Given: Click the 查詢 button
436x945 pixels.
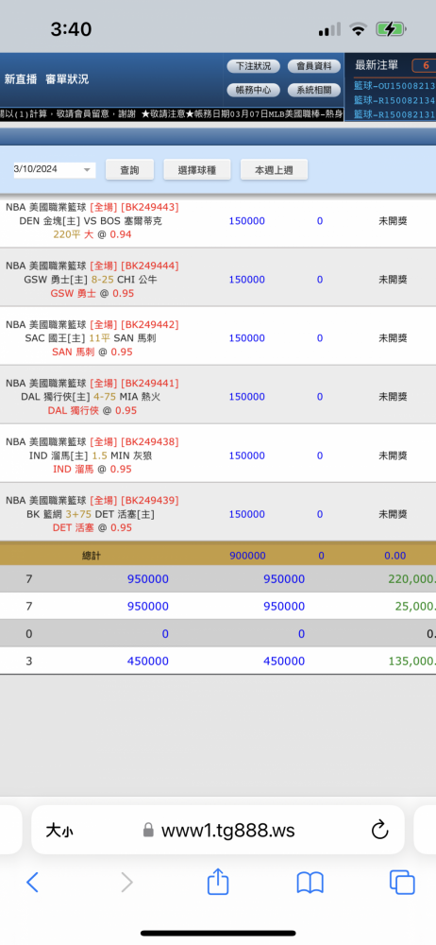Looking at the screenshot, I should coord(129,170).
